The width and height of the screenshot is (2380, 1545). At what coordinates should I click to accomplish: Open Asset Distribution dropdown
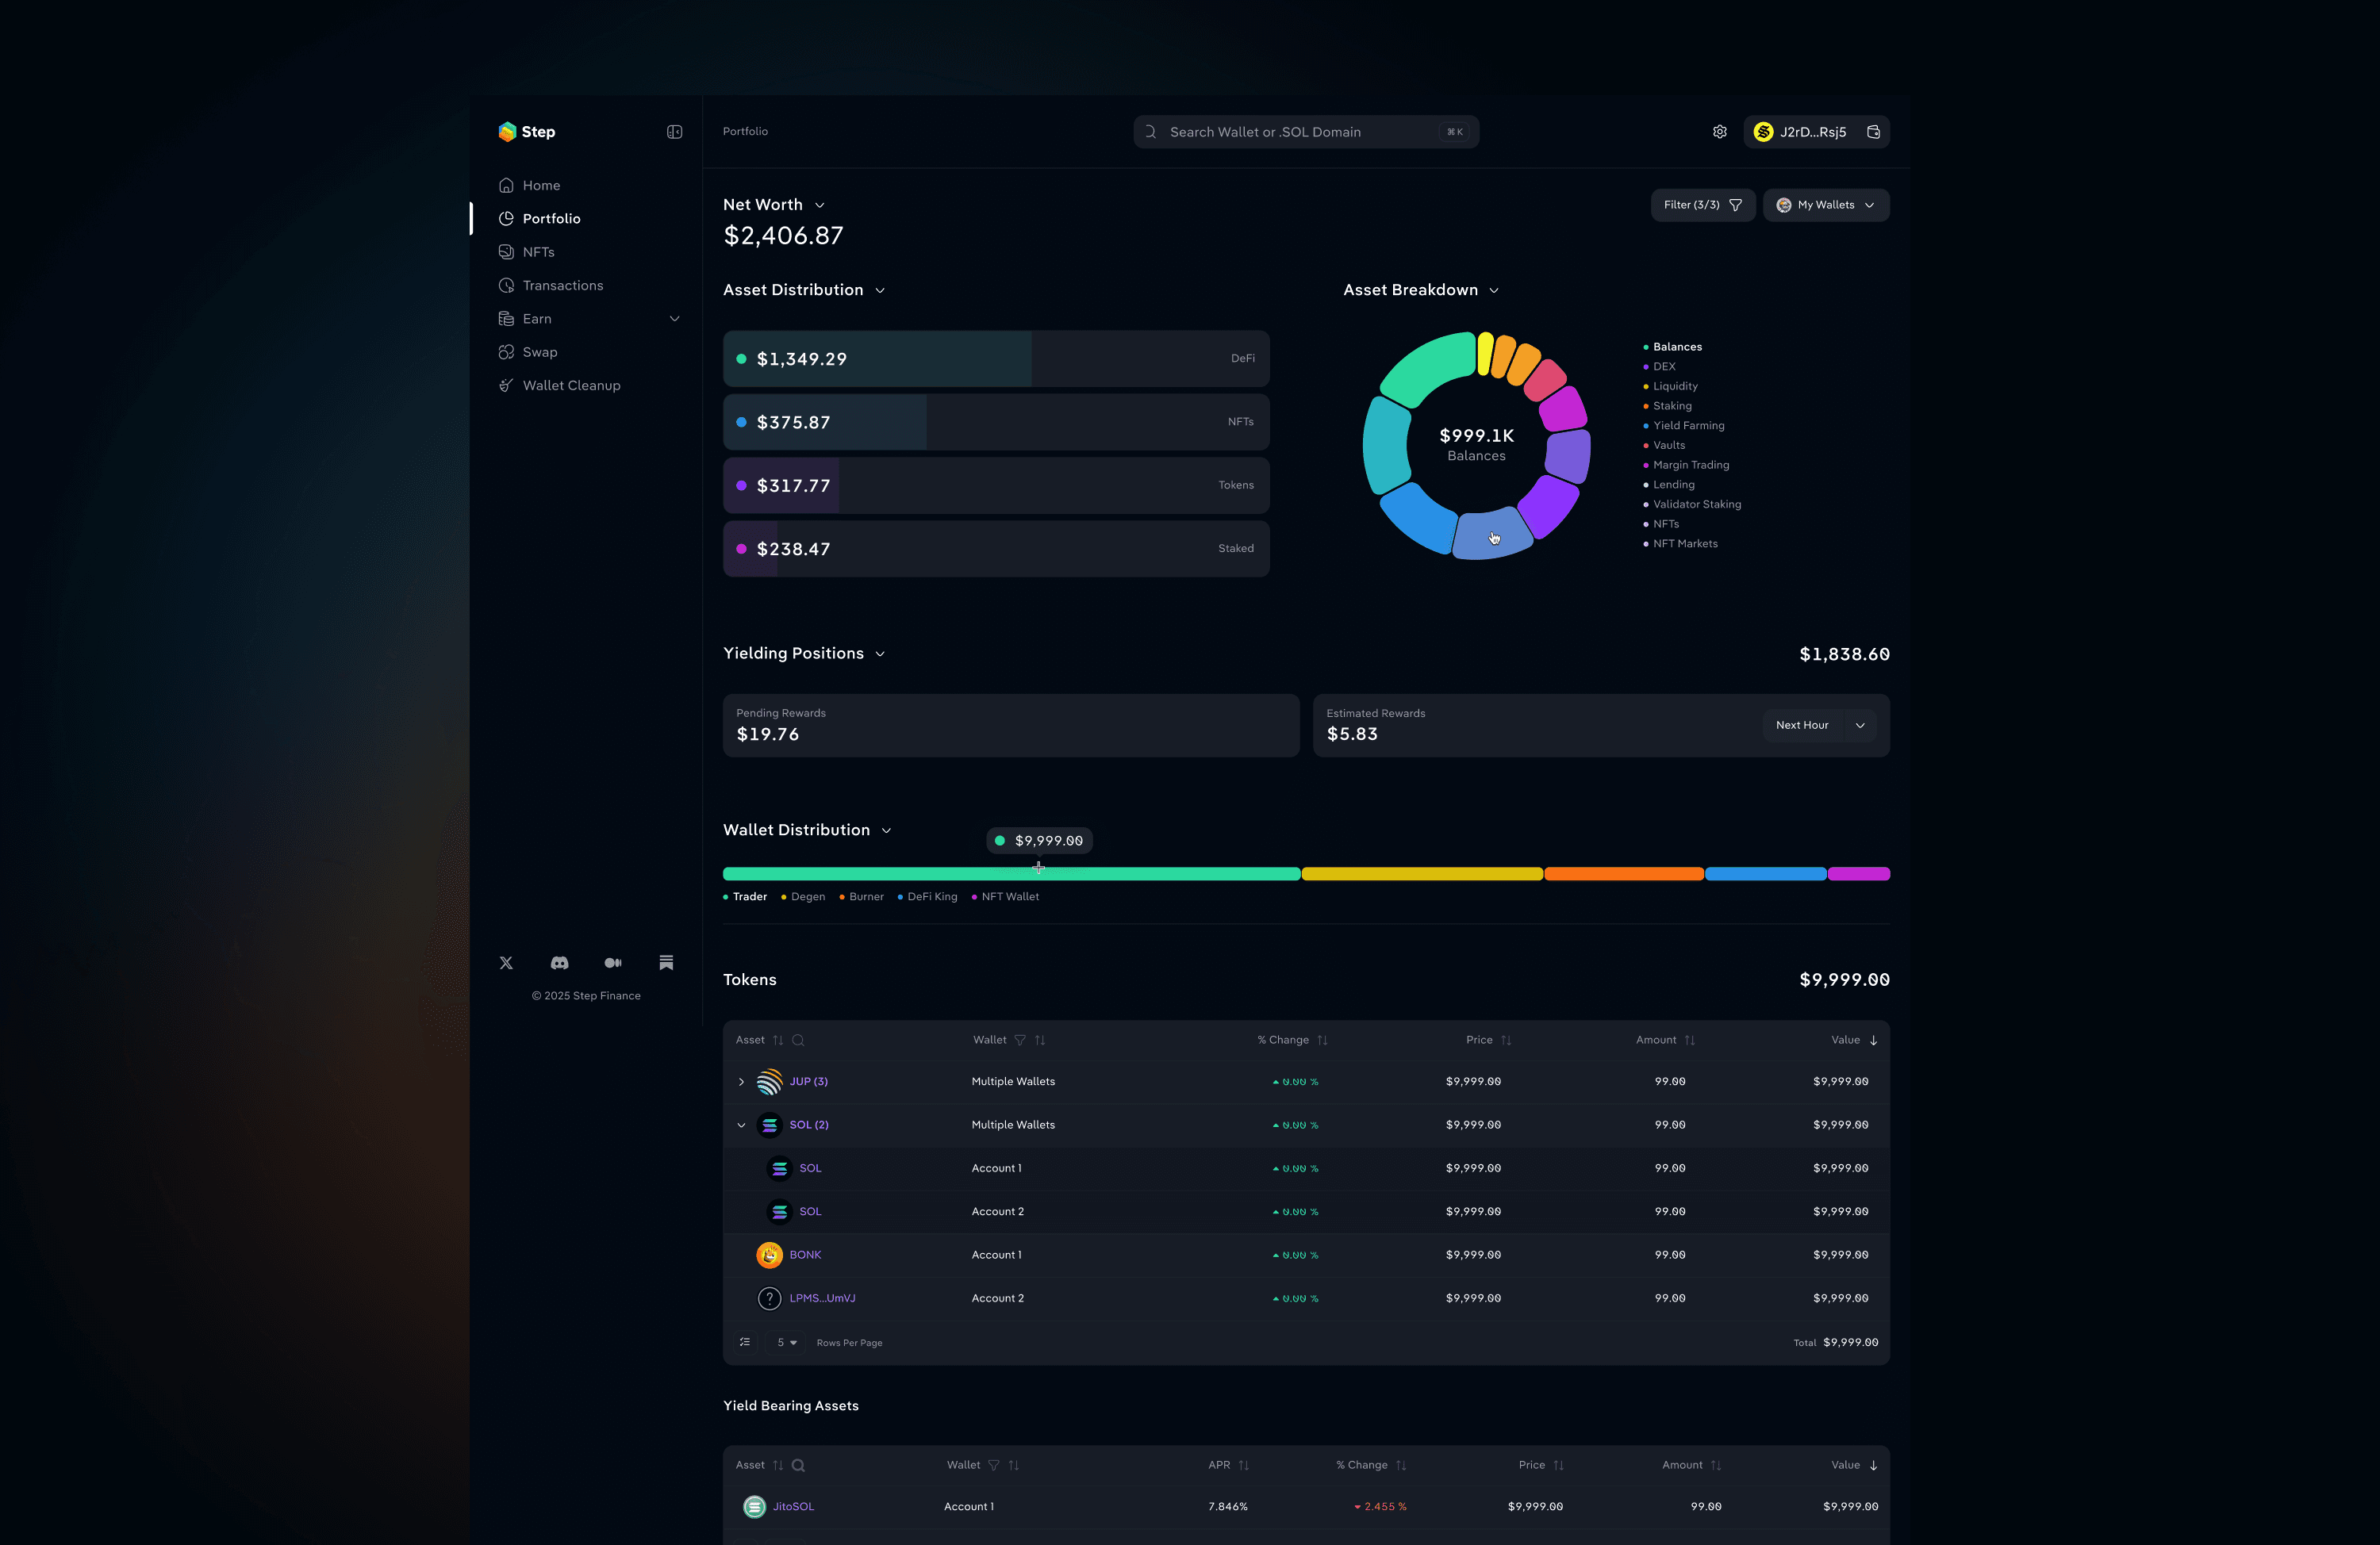coord(880,290)
